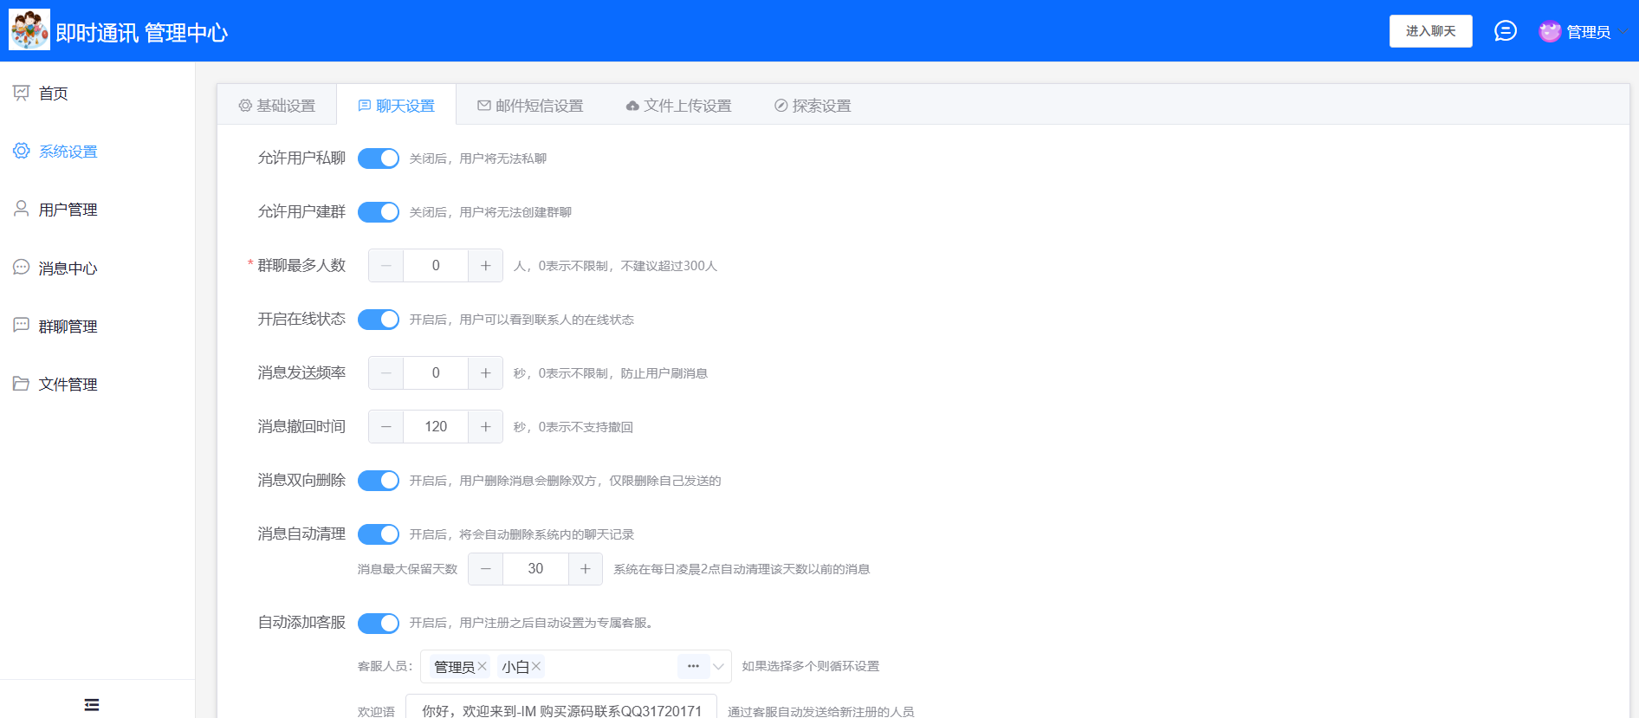Click the 系统设置 gear icon in sidebar

tap(21, 151)
